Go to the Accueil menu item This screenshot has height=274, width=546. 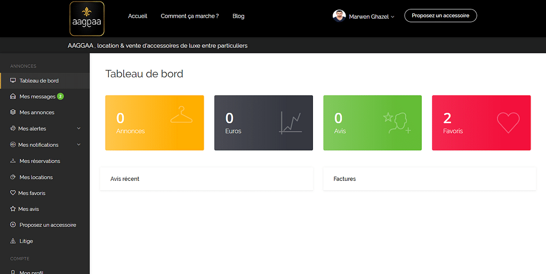click(138, 16)
